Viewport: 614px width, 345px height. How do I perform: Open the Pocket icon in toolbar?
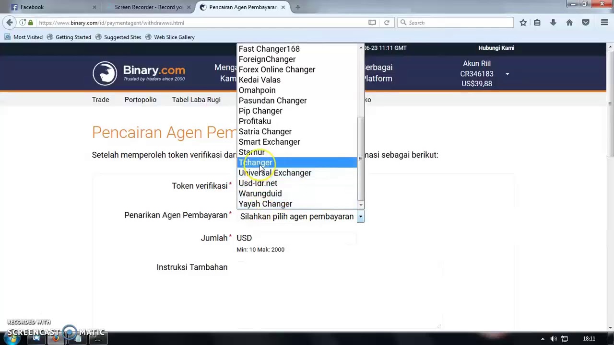[586, 23]
